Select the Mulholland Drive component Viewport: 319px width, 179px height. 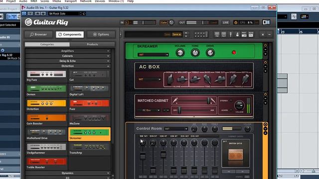click(46, 134)
